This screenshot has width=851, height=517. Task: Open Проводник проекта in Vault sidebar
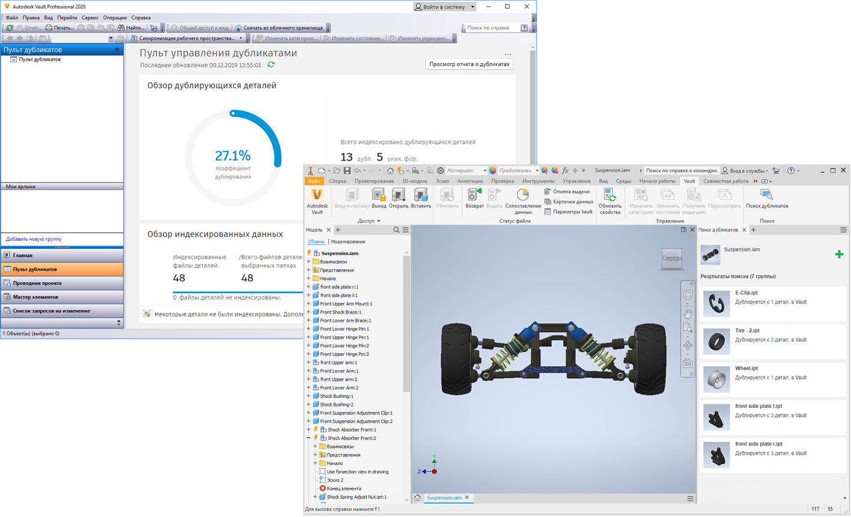click(62, 283)
